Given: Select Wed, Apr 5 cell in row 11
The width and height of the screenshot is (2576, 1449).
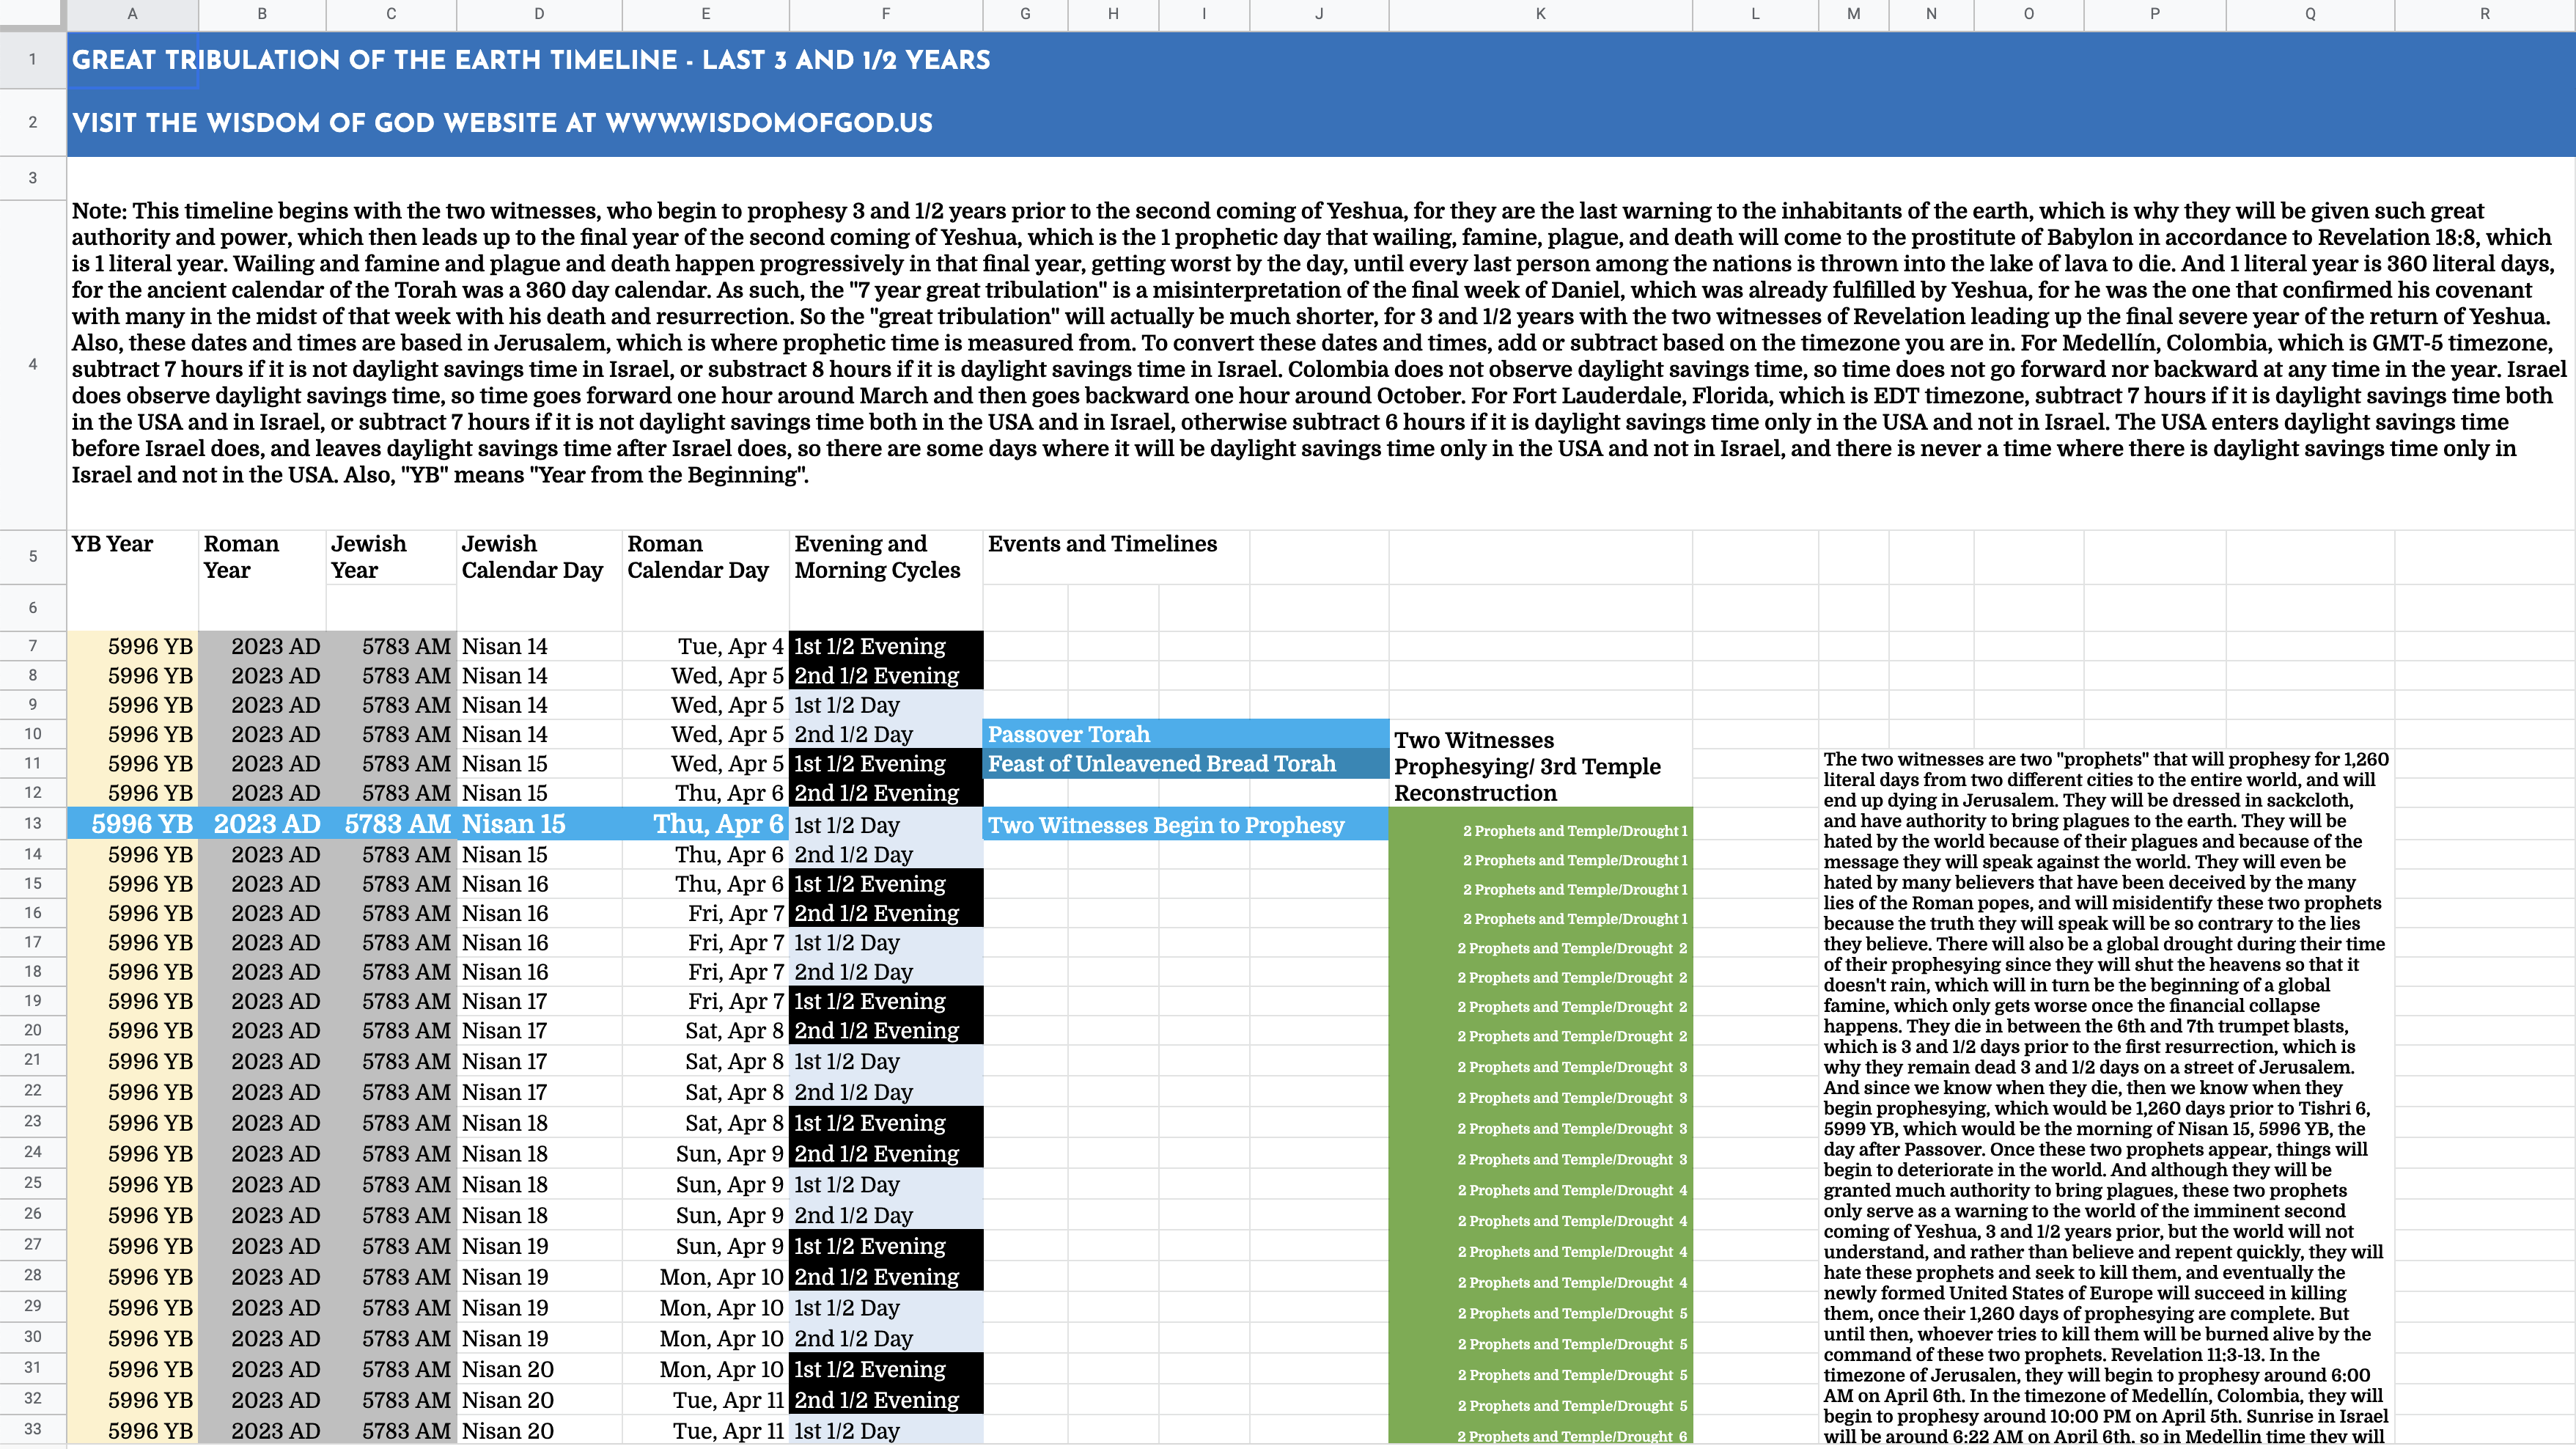Looking at the screenshot, I should click(x=705, y=763).
